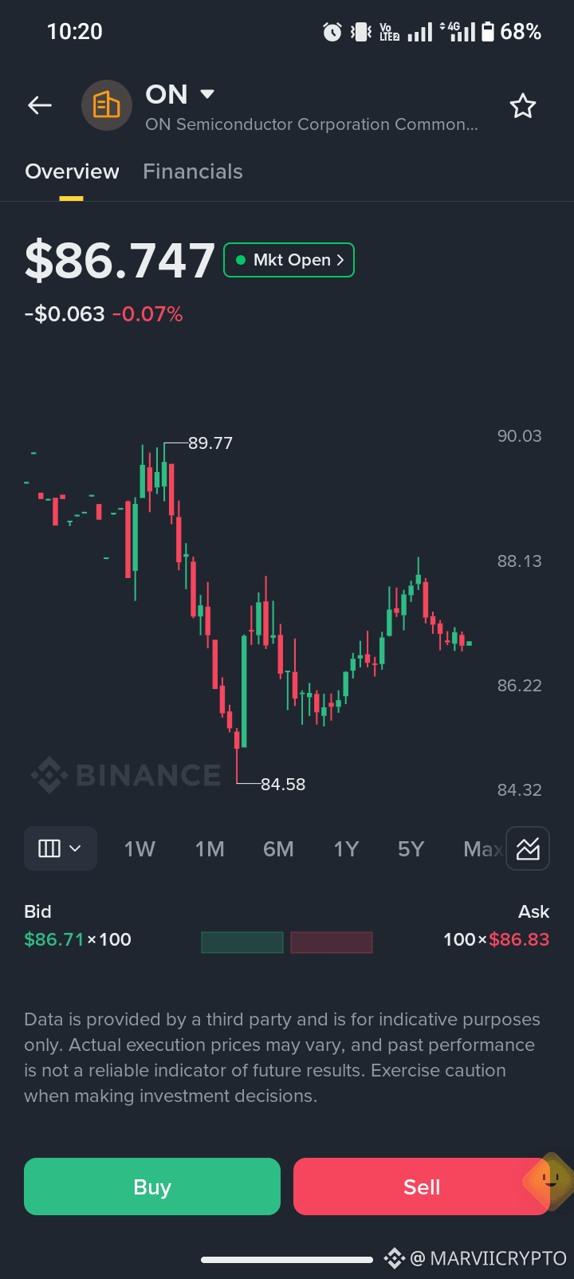Tap the back arrow icon
Viewport: 574px width, 1279px height.
(x=40, y=105)
